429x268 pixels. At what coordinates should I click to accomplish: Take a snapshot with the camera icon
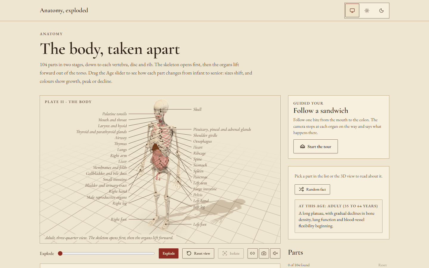pyautogui.click(x=264, y=253)
